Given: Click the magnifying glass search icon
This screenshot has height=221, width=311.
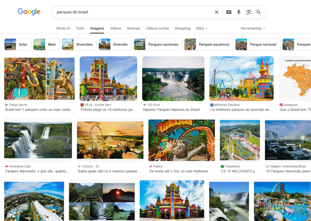Looking at the screenshot, I should point(258,12).
